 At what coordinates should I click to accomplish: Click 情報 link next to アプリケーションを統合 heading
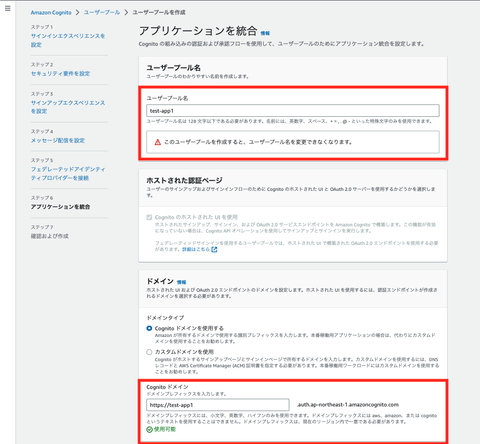(265, 33)
